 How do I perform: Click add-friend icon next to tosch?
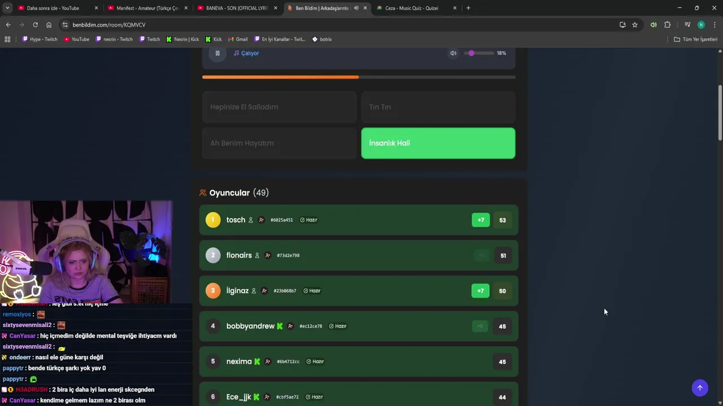coord(261,220)
